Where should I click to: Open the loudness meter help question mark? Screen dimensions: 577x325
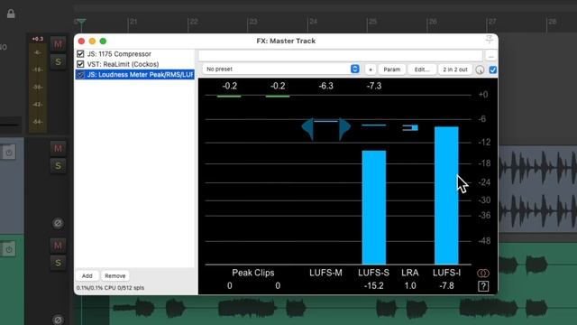click(483, 286)
